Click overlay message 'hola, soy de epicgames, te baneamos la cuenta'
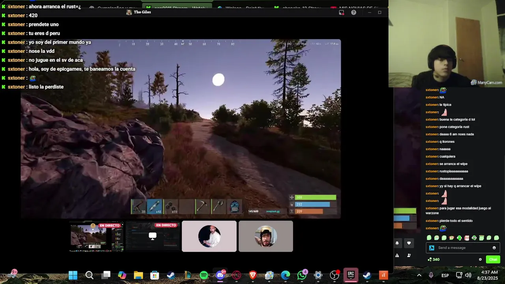505x284 pixels. coord(82,69)
